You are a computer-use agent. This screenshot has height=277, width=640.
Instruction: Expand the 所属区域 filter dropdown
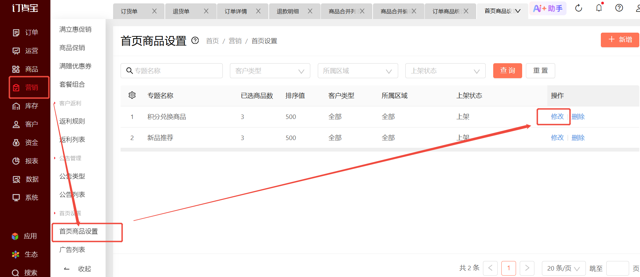[x=358, y=71]
